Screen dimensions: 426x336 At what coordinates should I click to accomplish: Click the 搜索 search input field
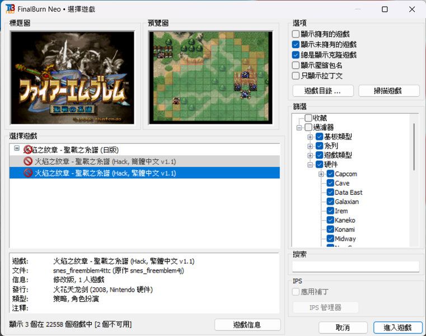(355, 267)
